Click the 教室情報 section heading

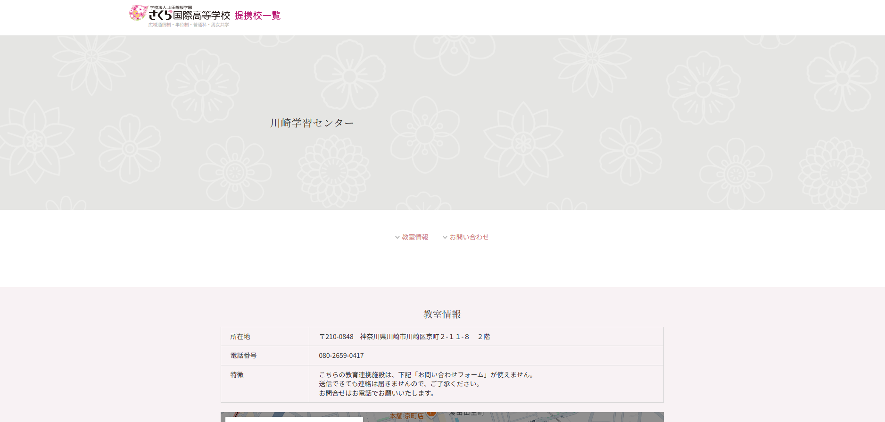[442, 314]
